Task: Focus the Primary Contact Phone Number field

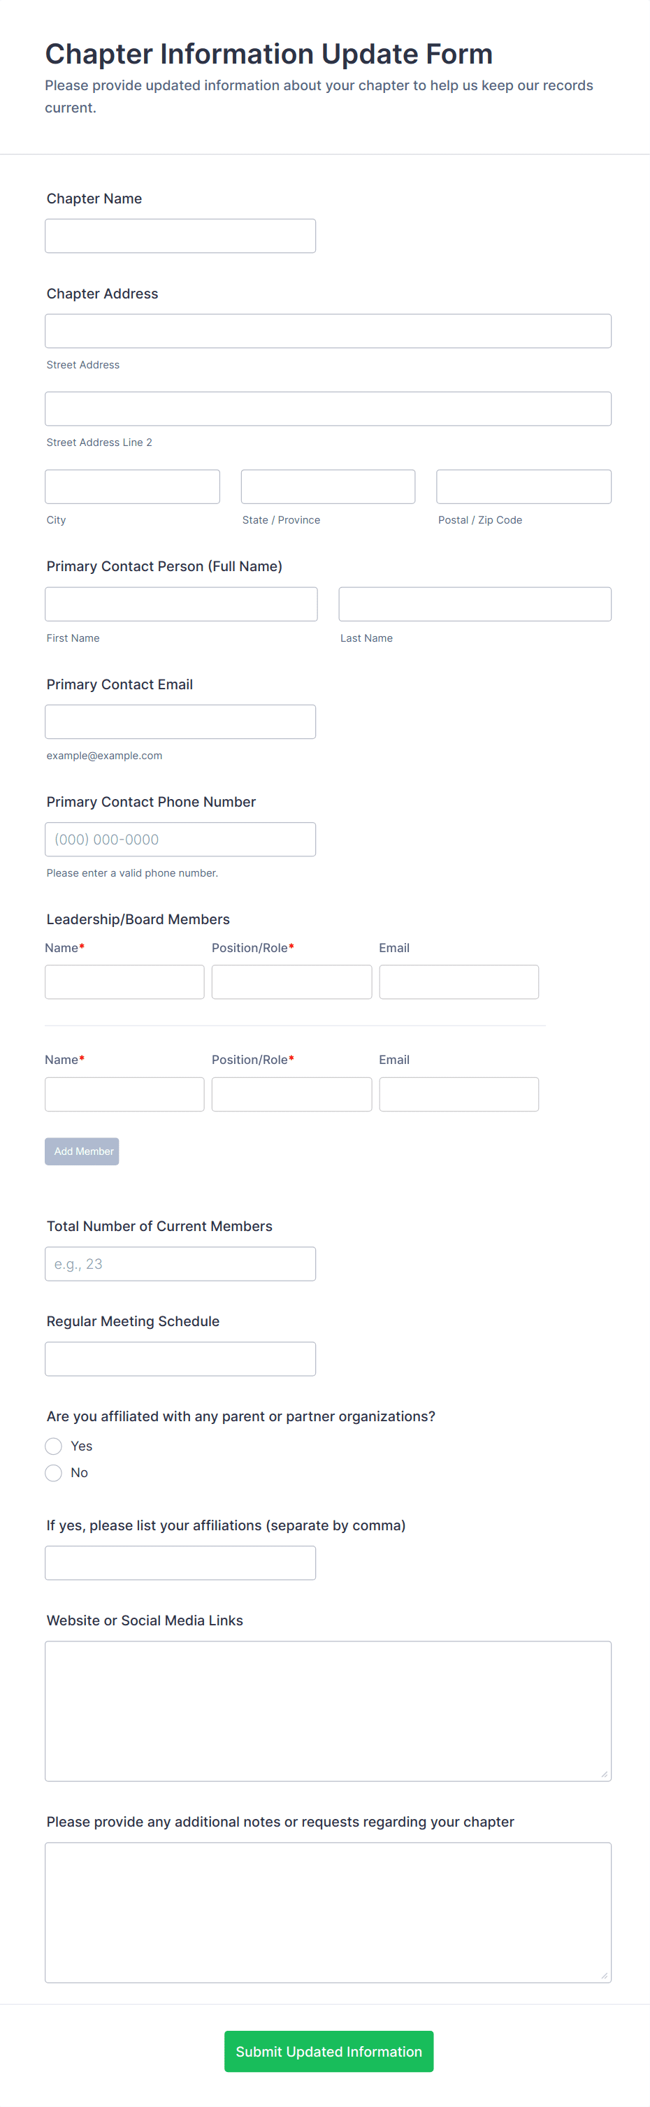Action: tap(180, 839)
